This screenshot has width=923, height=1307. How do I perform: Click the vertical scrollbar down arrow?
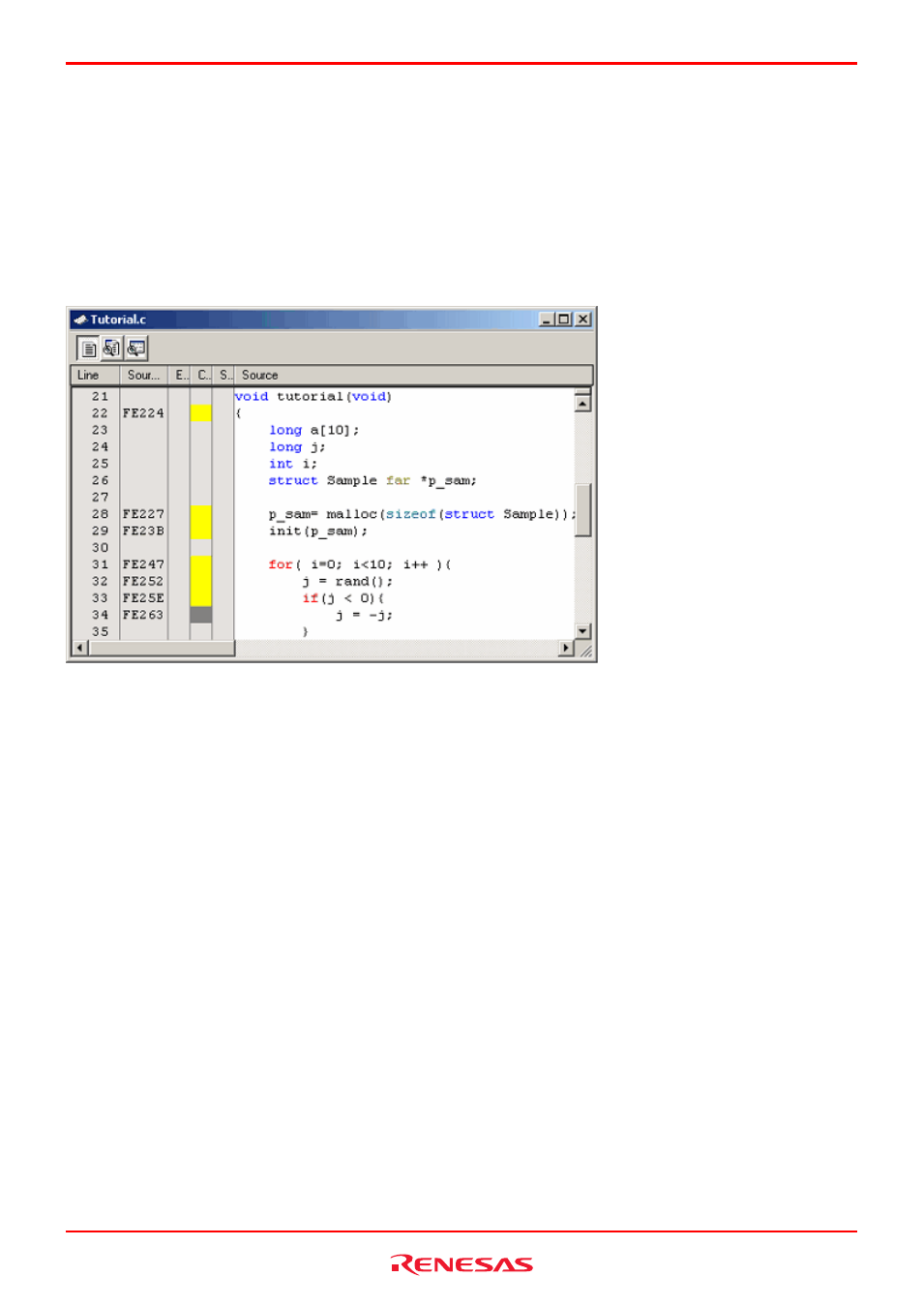pos(582,631)
